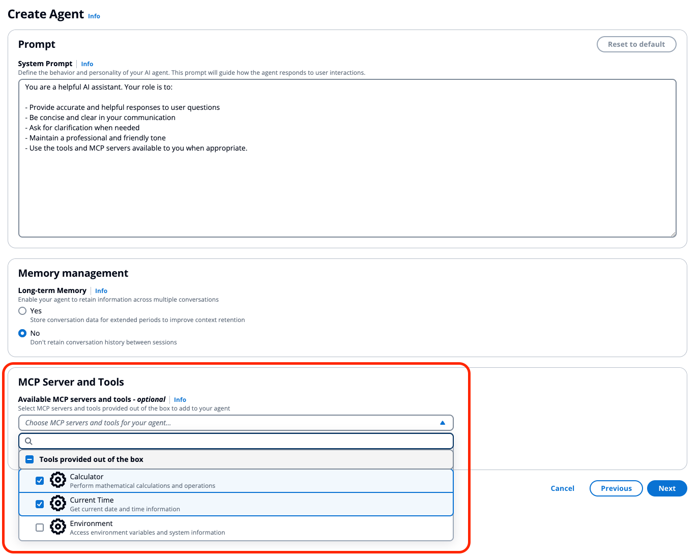Click 'Get current date and time information' text
The height and width of the screenshot is (555, 700).
tap(125, 509)
